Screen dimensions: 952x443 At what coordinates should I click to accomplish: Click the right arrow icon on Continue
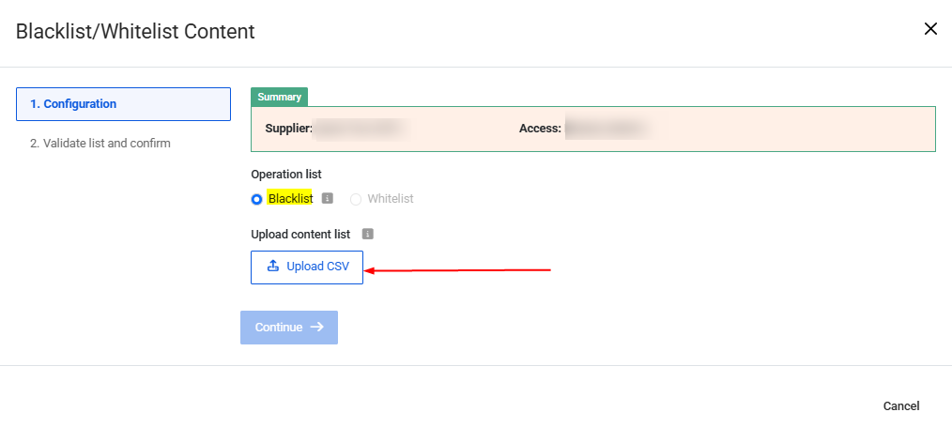pyautogui.click(x=316, y=328)
